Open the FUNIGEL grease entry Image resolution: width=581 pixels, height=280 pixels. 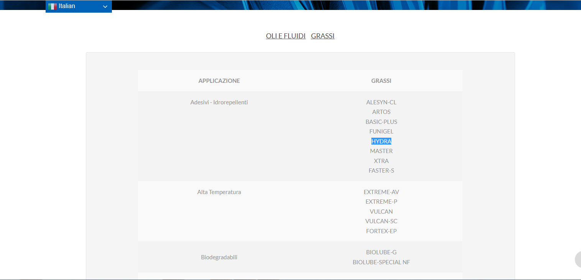pyautogui.click(x=381, y=132)
